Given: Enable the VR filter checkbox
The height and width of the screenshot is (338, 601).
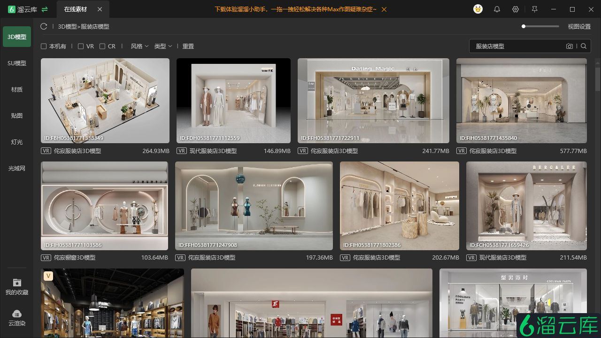Looking at the screenshot, I should 81,46.
